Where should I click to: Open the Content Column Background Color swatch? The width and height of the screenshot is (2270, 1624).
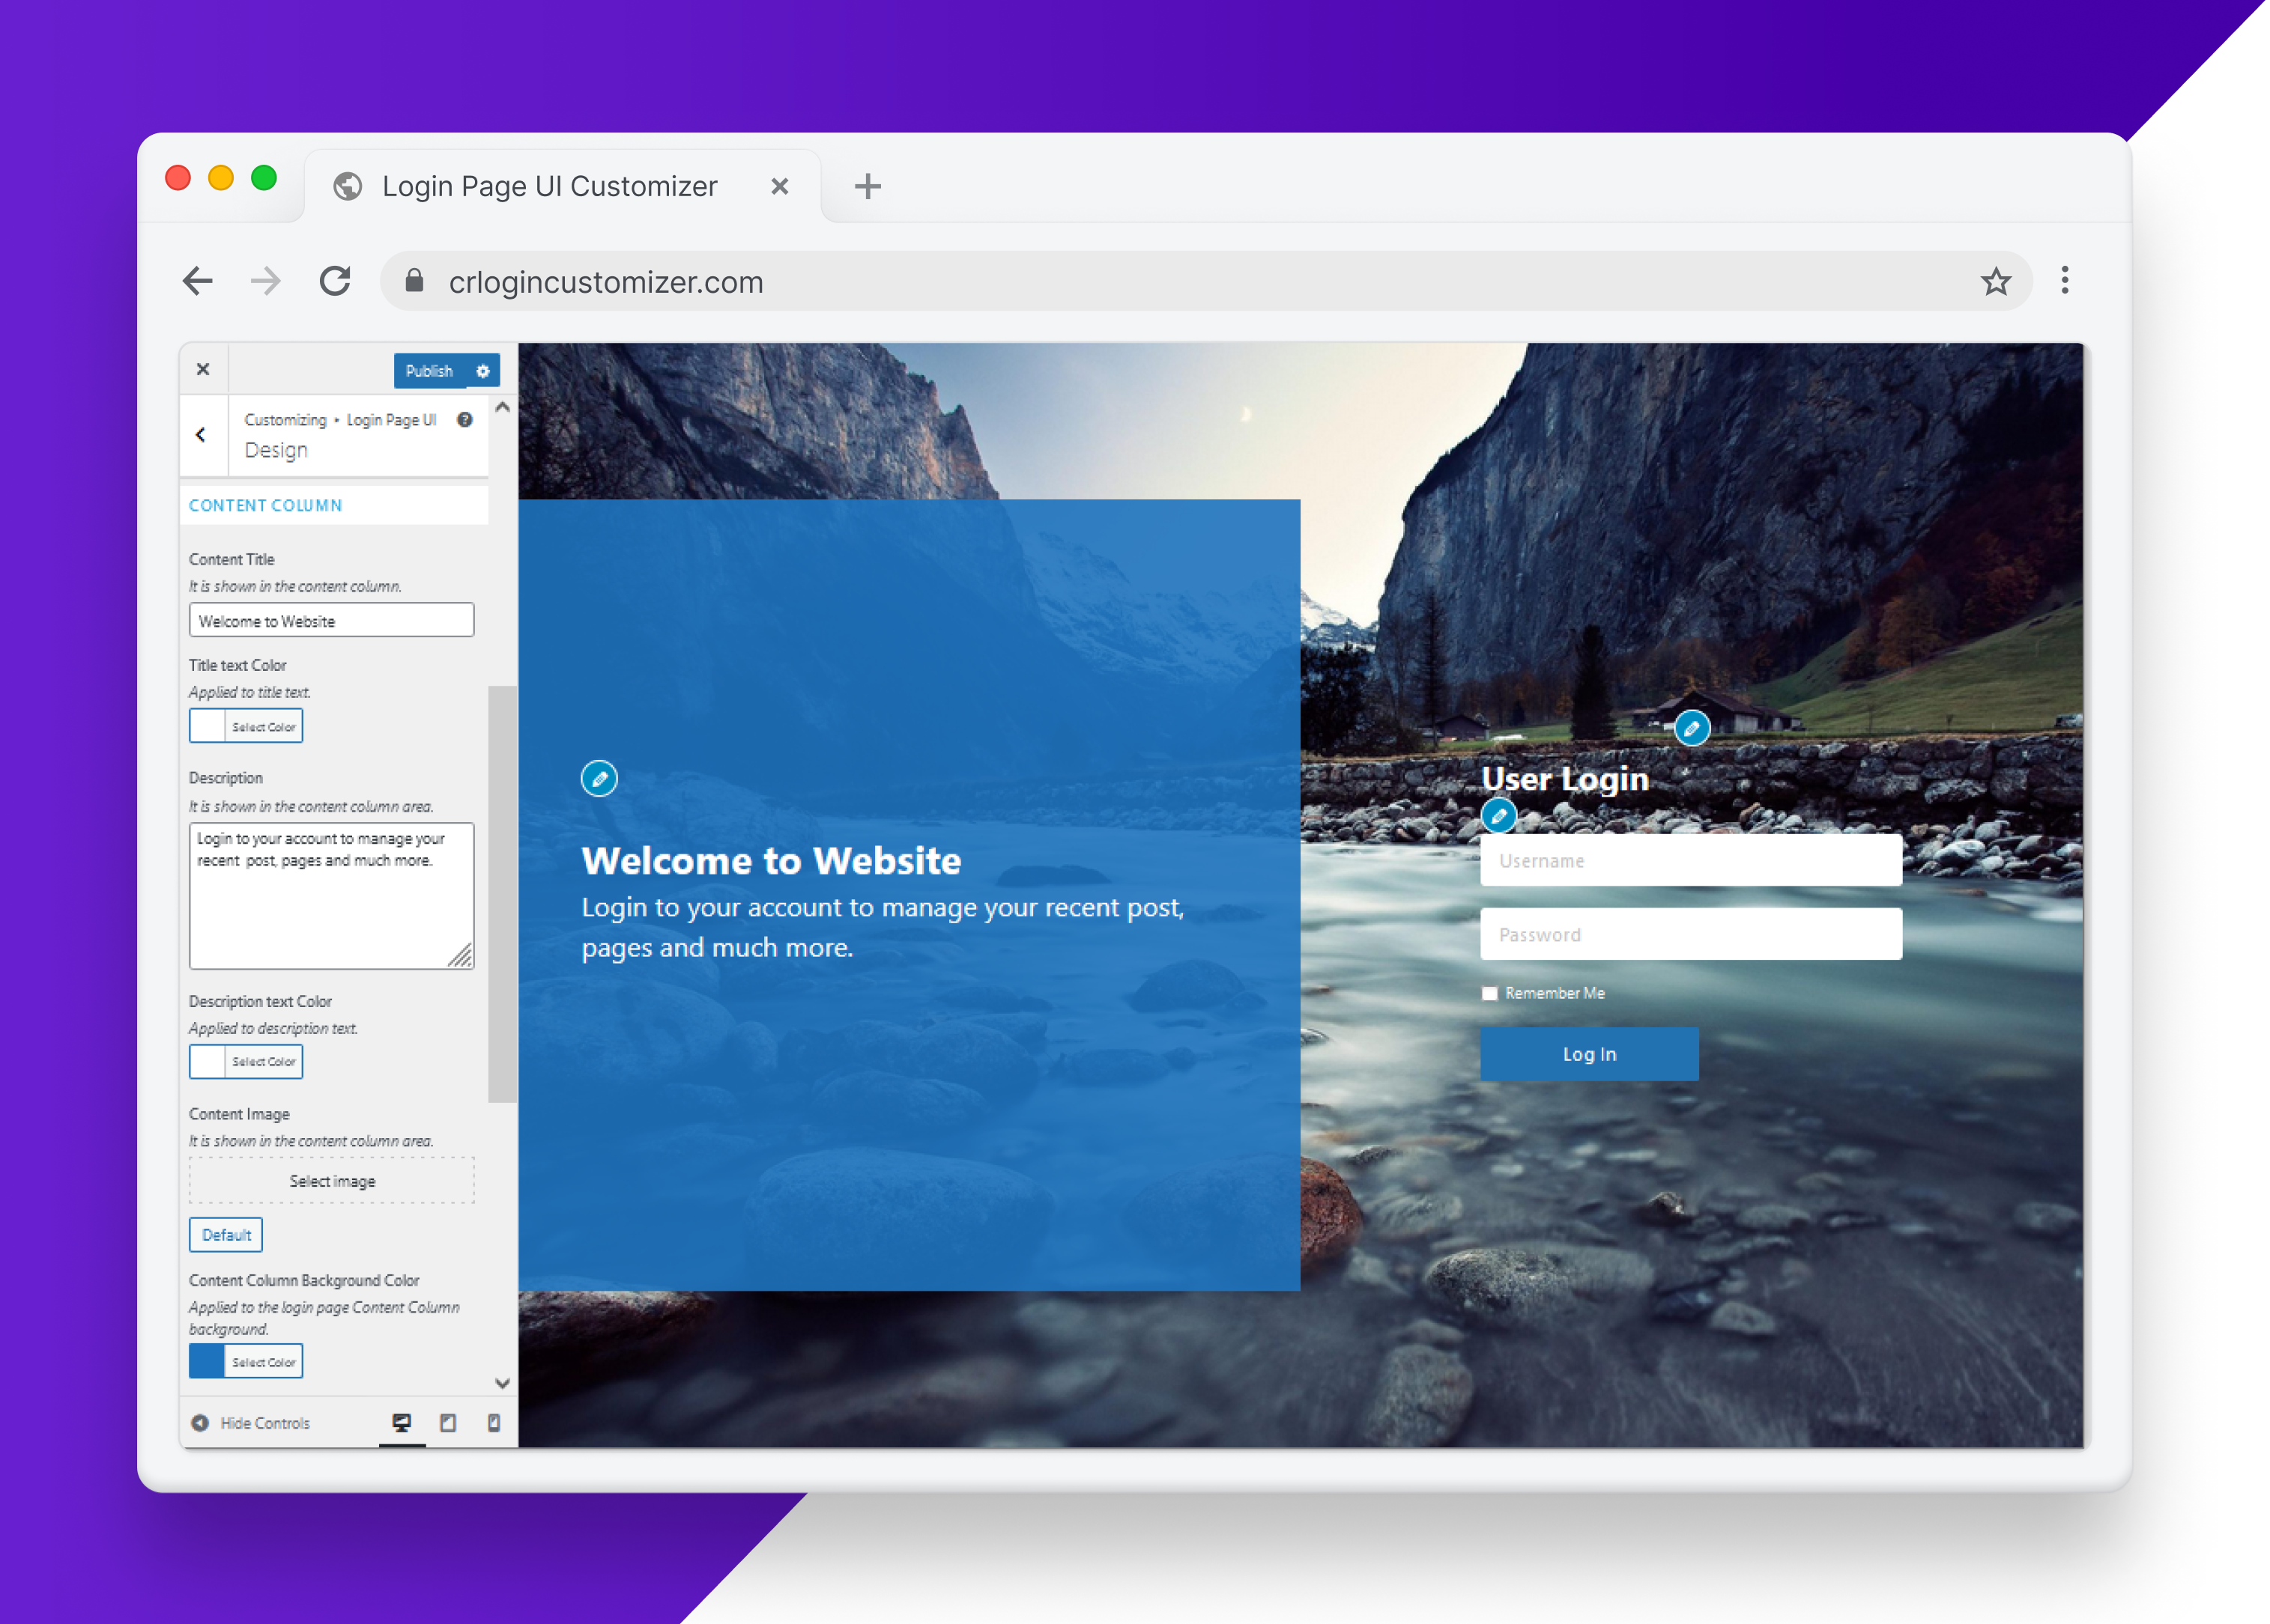tap(207, 1360)
